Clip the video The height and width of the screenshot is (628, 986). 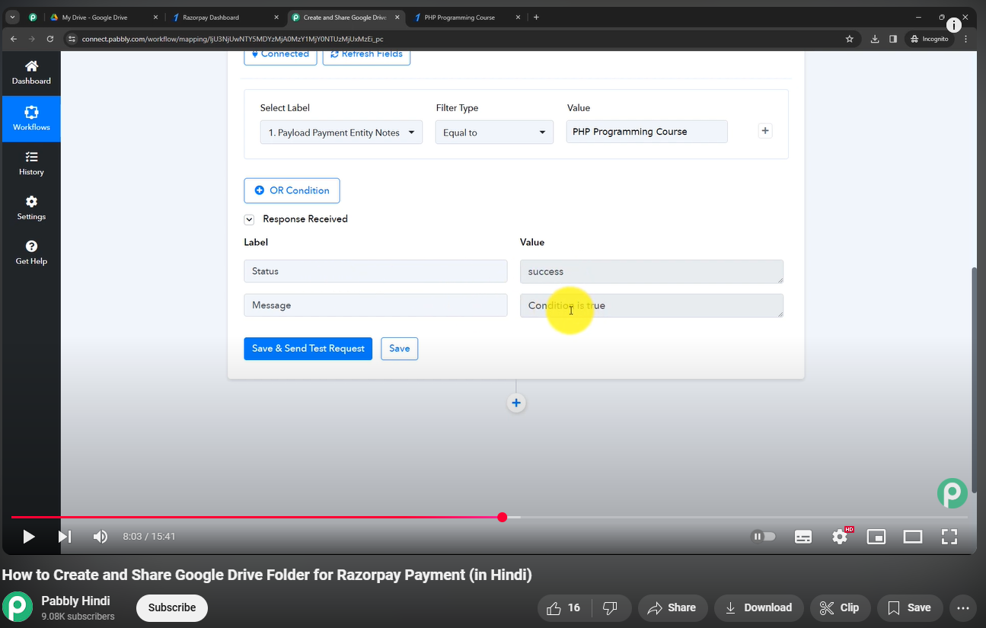[841, 607]
